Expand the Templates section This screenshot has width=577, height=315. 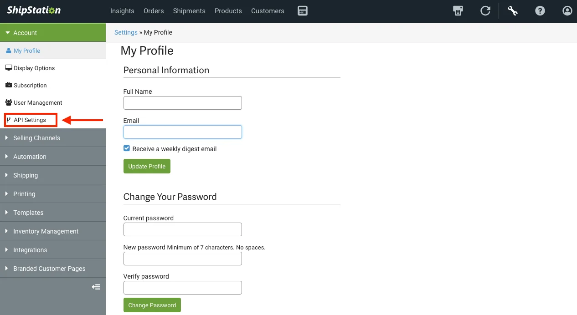click(53, 213)
